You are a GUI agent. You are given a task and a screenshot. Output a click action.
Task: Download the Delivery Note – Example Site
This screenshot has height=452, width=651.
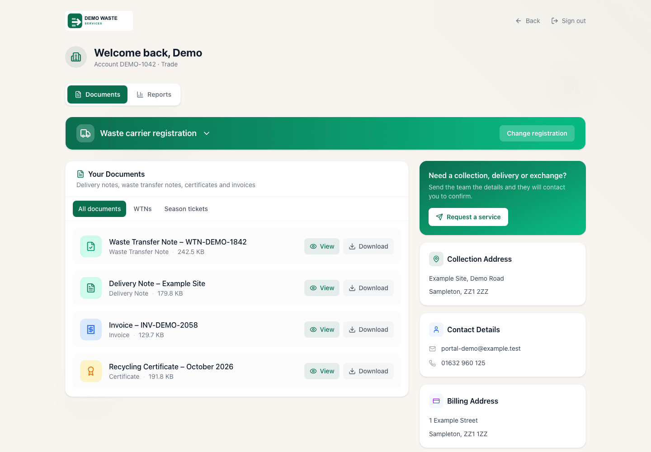(368, 288)
